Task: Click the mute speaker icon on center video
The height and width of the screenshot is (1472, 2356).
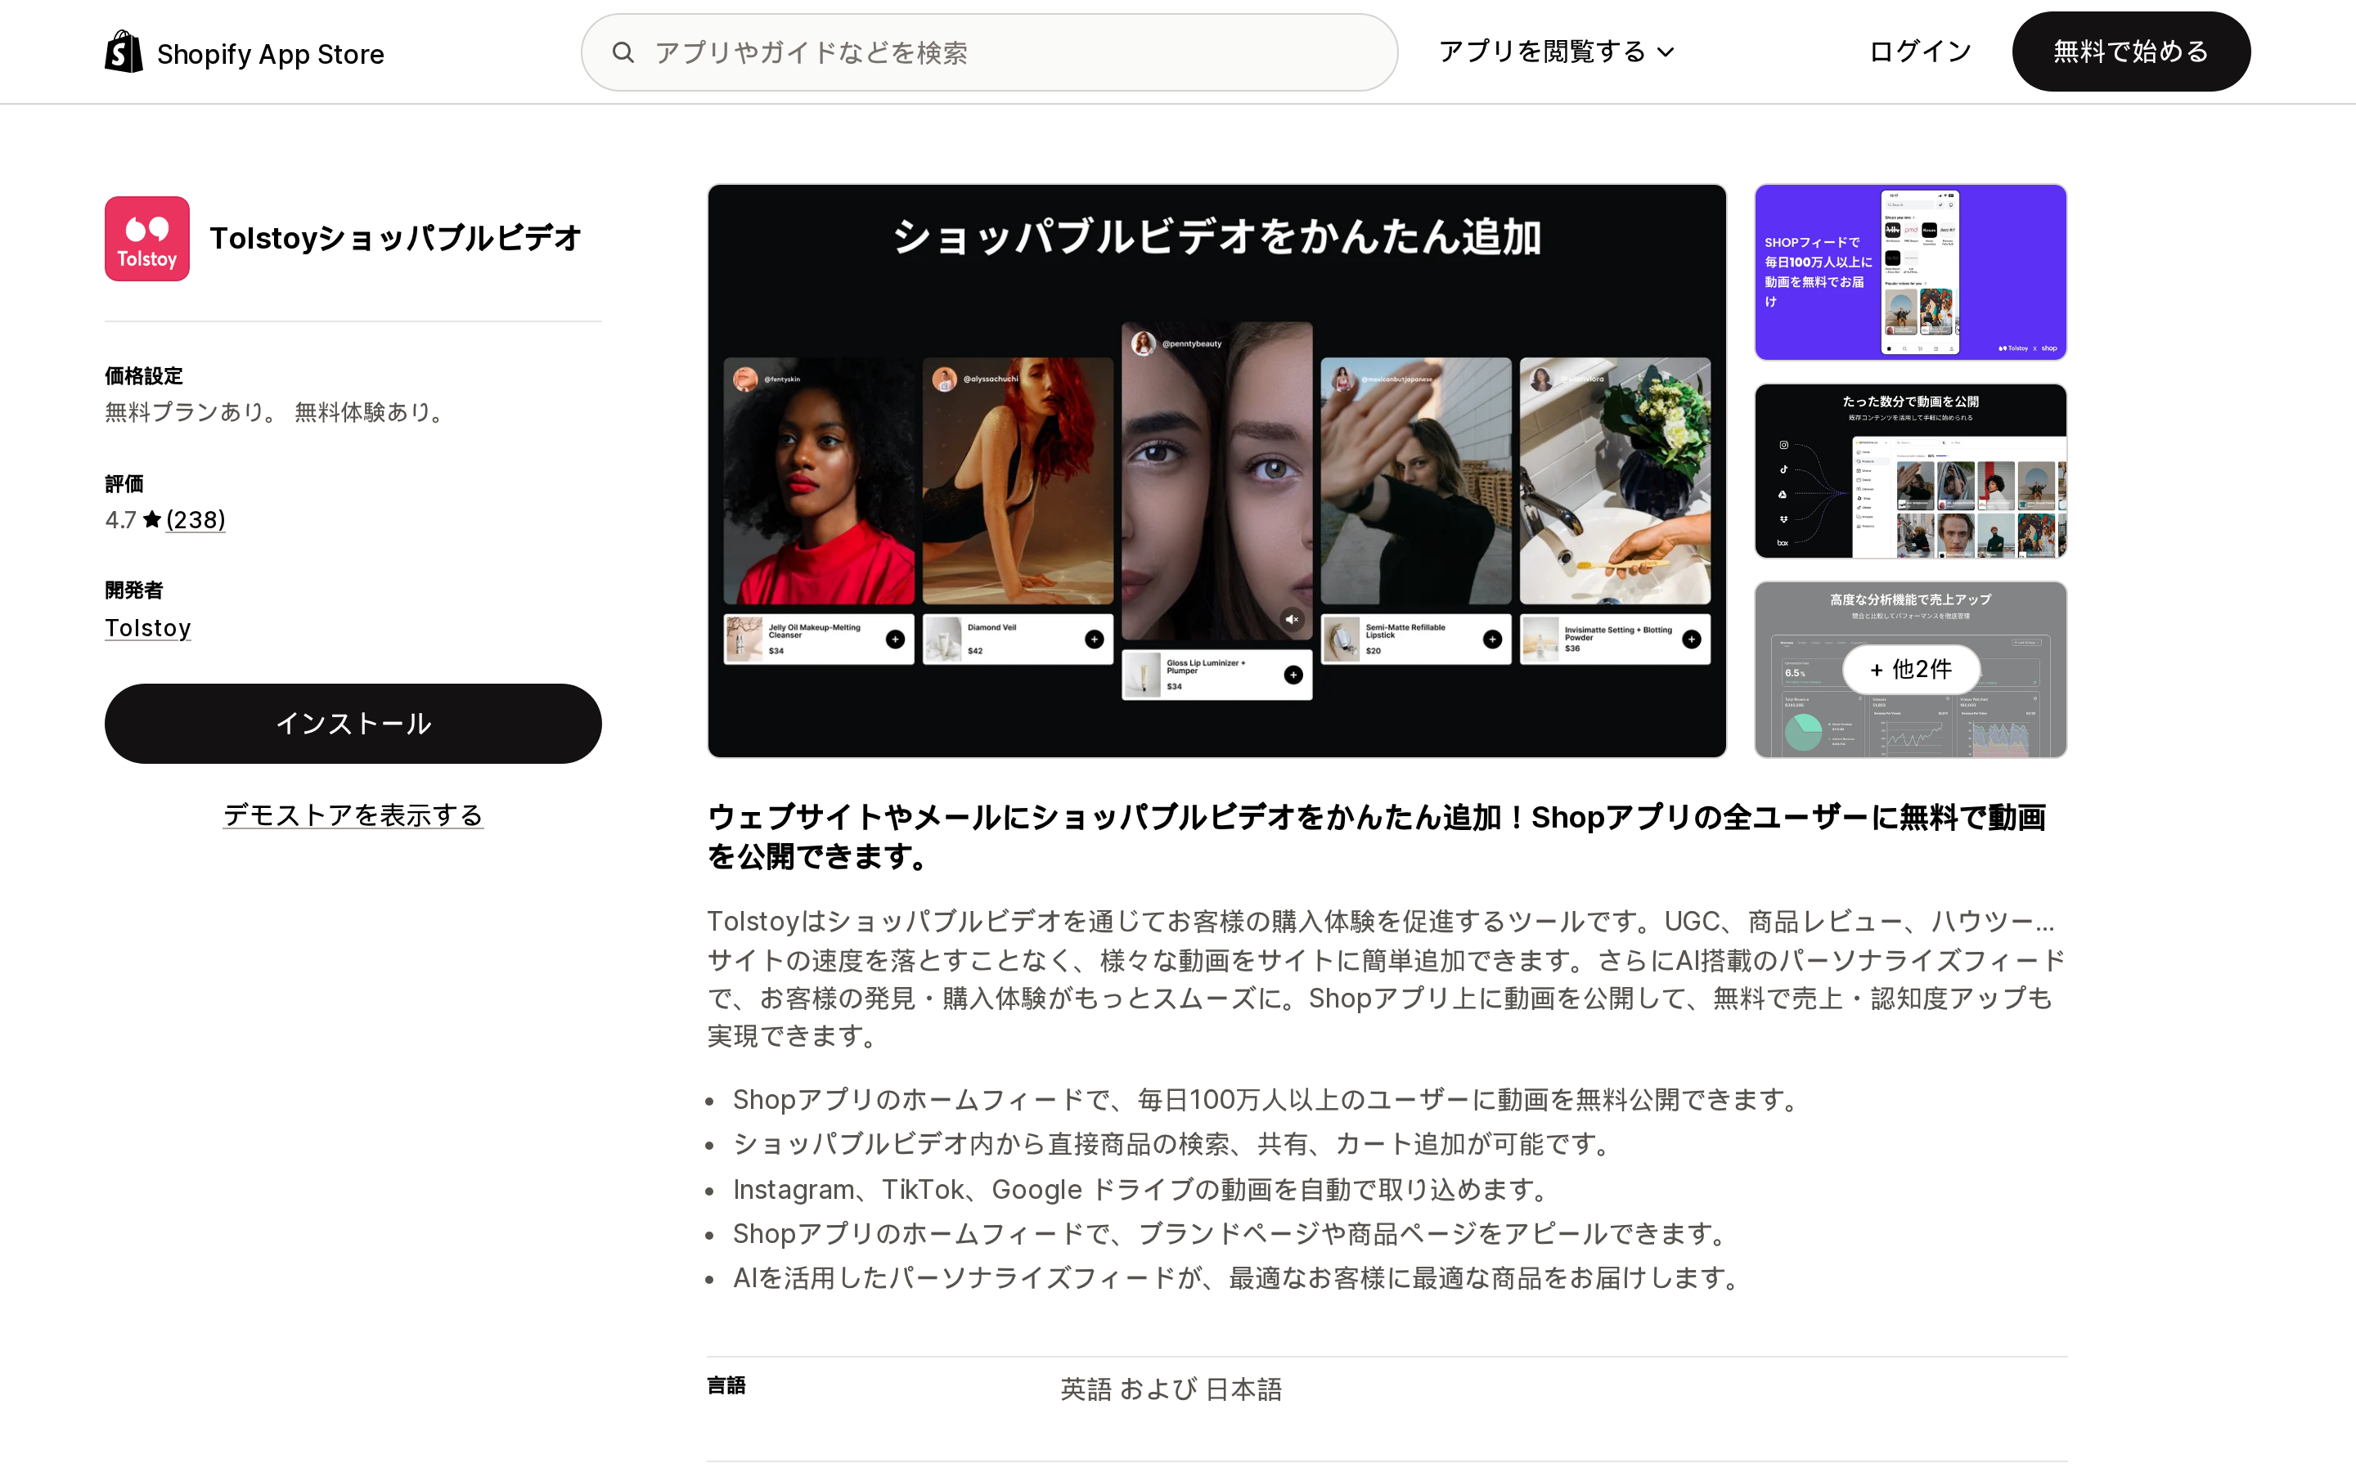Action: (x=1292, y=619)
